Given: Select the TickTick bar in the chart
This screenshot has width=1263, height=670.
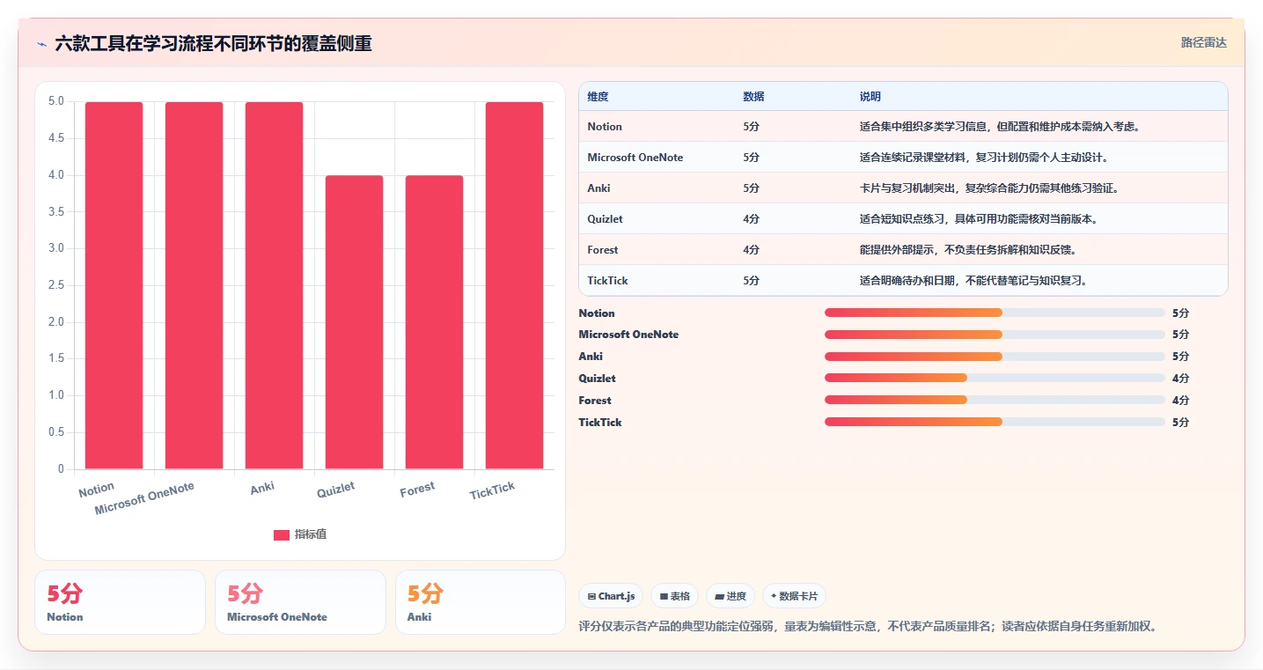Looking at the screenshot, I should coord(514,285).
